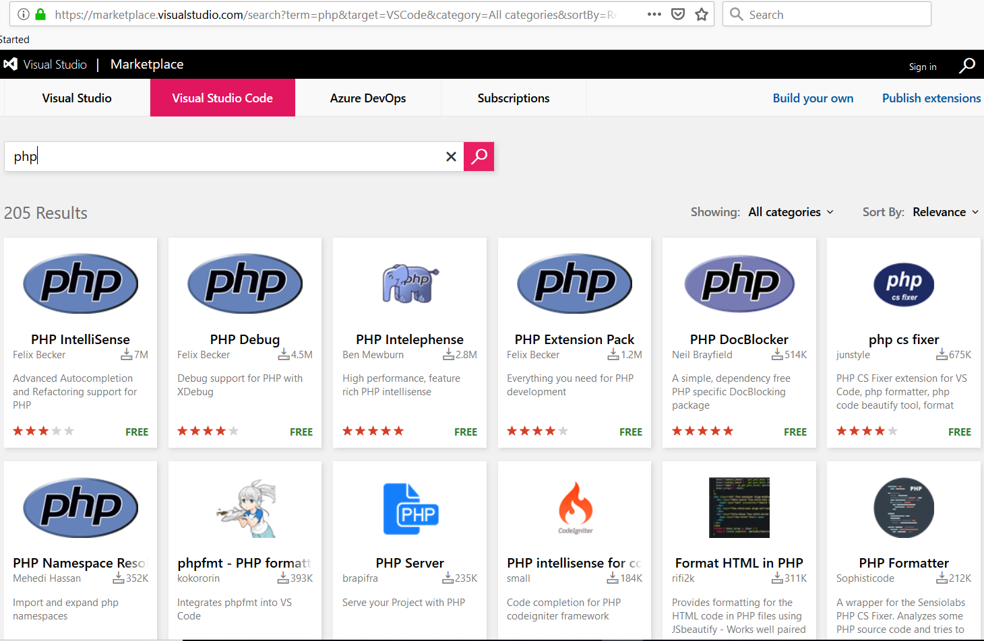Open the Subscriptions tab
984x641 pixels.
[514, 98]
